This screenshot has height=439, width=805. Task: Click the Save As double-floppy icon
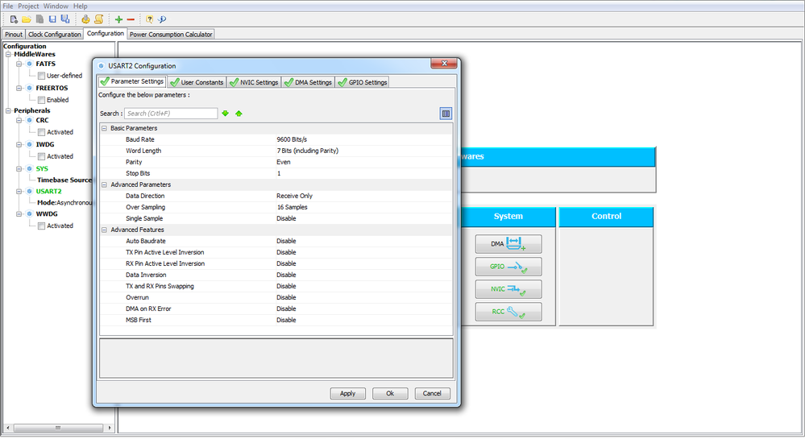click(65, 19)
